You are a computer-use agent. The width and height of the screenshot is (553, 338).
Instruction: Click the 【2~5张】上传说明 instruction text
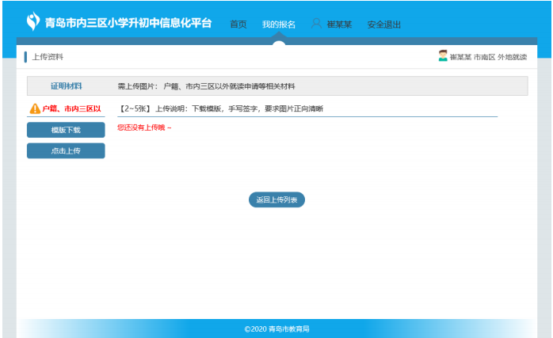(x=220, y=108)
